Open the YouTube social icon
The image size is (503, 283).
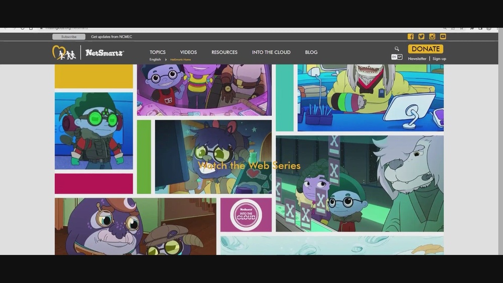[443, 37]
